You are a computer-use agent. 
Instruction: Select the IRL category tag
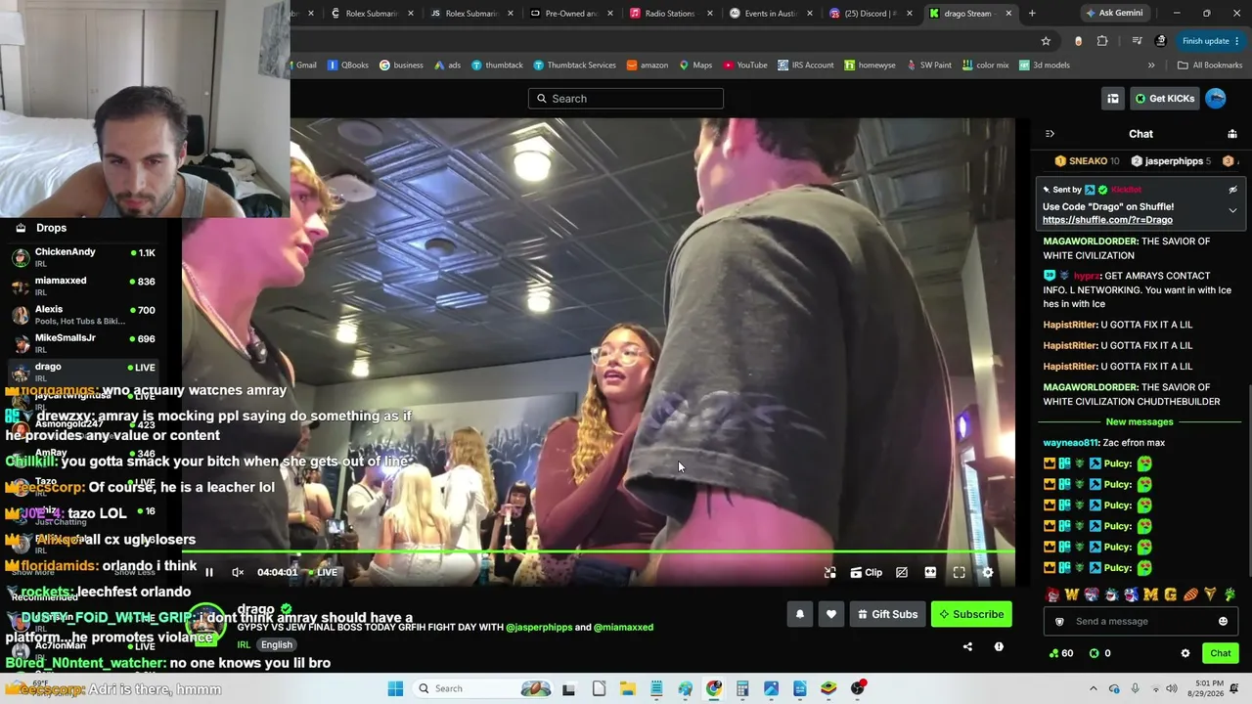(244, 645)
